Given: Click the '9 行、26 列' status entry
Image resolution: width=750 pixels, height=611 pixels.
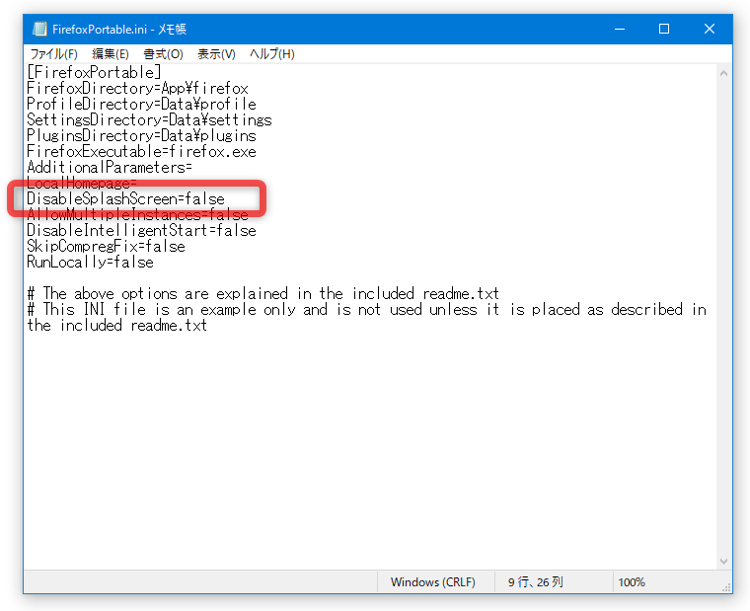Looking at the screenshot, I should 535,582.
